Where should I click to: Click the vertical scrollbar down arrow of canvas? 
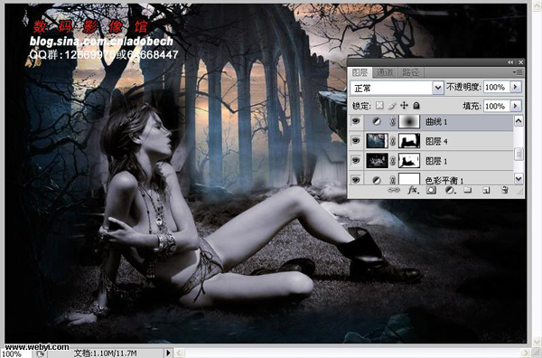[x=537, y=342]
